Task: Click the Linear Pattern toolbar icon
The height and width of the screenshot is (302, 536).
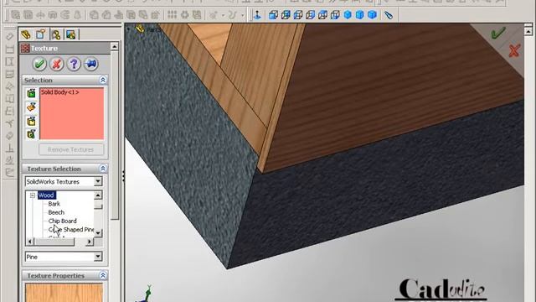Action: point(173,15)
